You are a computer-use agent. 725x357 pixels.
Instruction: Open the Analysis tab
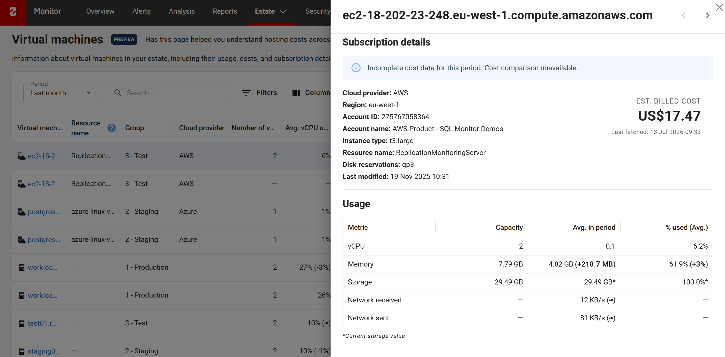point(182,11)
